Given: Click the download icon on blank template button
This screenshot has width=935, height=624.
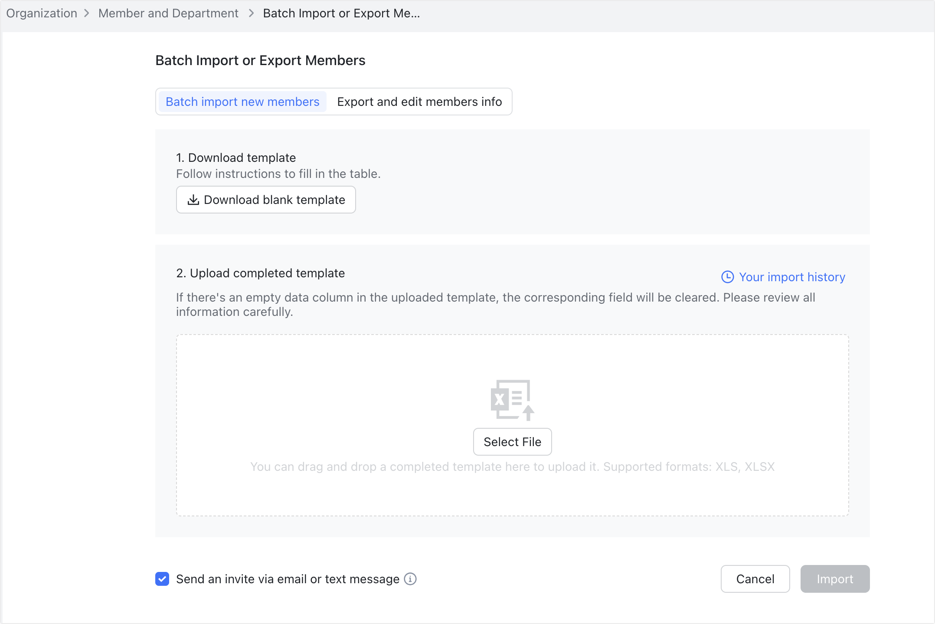Looking at the screenshot, I should (x=193, y=200).
